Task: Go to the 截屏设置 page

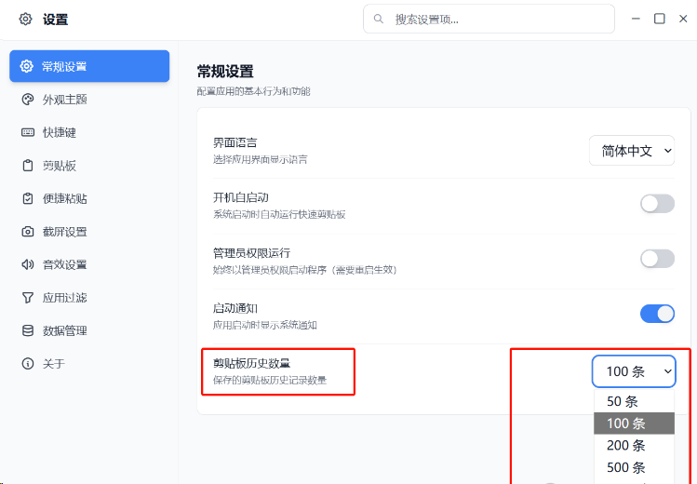Action: (x=89, y=232)
